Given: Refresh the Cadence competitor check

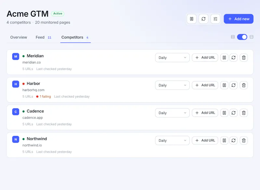Looking at the screenshot, I should point(233,113).
